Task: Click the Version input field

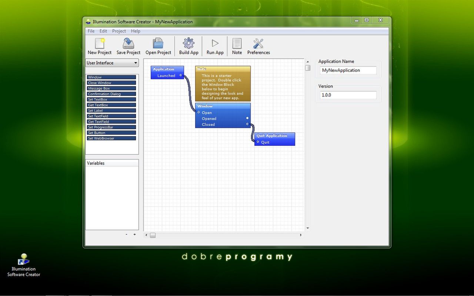Action: click(x=348, y=95)
